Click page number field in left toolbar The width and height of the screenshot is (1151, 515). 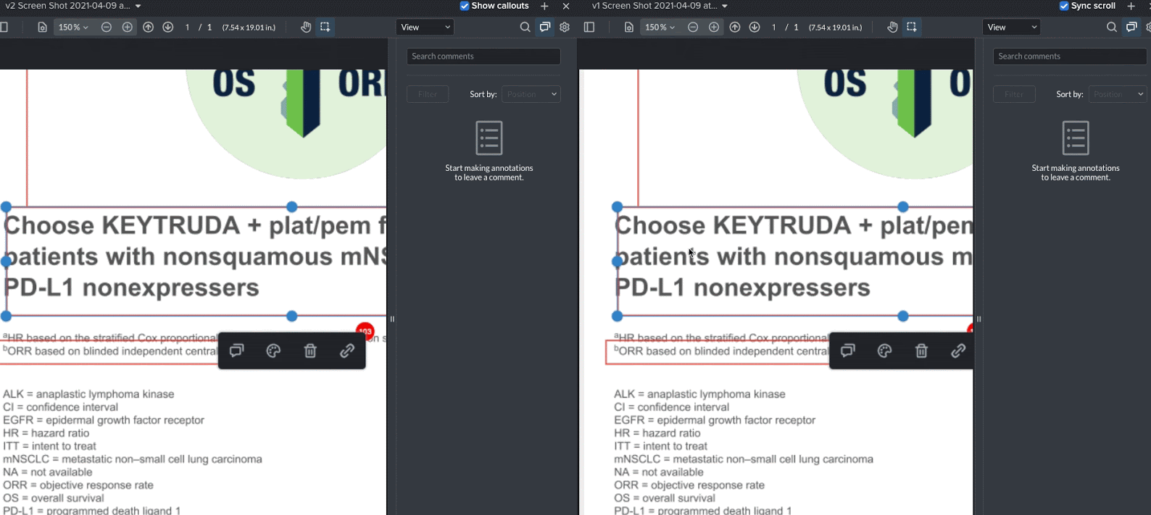pos(188,27)
